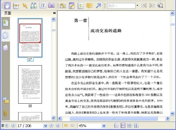
Task: Open the reading glasses tool
Action: [x=16, y=6]
